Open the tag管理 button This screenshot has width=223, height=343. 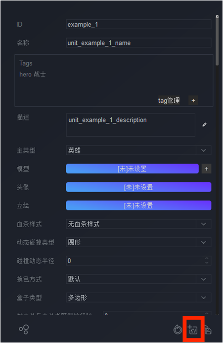(x=169, y=100)
